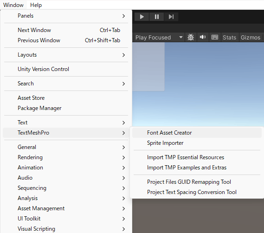Open Project Files GUID Remapping Tool

tap(197, 182)
